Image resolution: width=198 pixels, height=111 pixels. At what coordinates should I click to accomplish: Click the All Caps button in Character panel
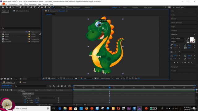pos(182,63)
